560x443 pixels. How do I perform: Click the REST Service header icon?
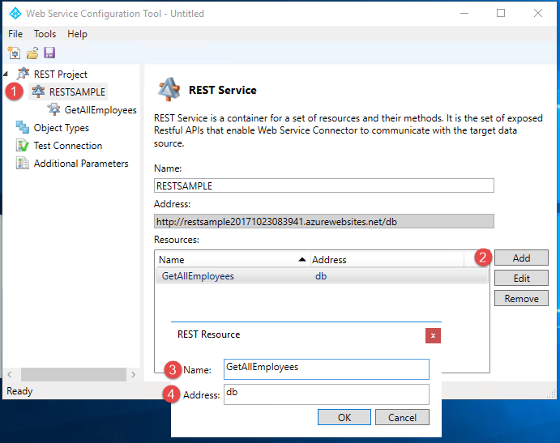tap(169, 89)
